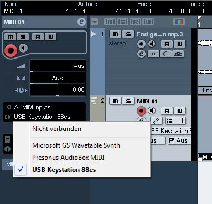Adjust the MIDI volume slider set to Aus
Screen dimensions: 212x204
click(58, 66)
